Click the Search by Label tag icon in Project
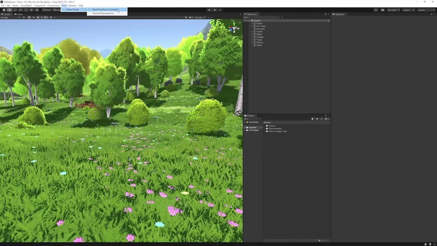Screen dimensions: 437x246 317,119
